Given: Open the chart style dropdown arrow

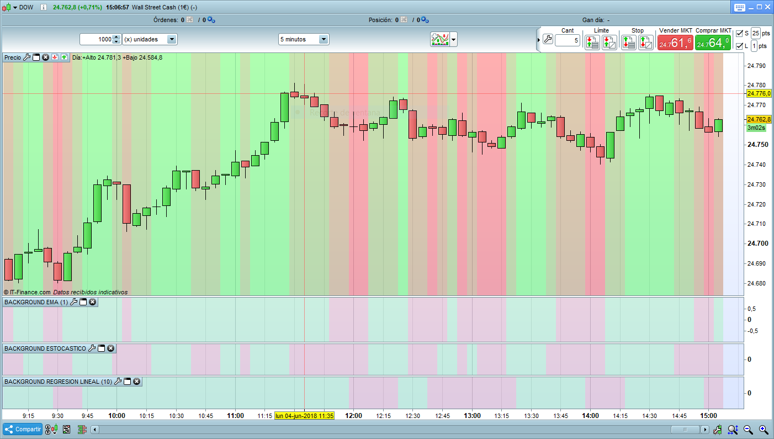Looking at the screenshot, I should [454, 39].
